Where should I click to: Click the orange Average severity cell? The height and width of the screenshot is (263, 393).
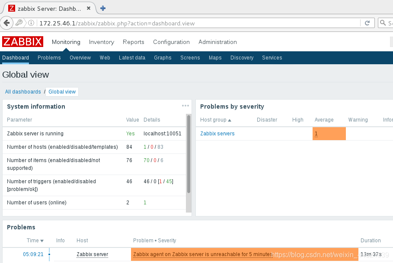(329, 134)
